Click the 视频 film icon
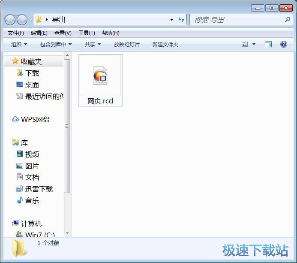 (x=20, y=154)
